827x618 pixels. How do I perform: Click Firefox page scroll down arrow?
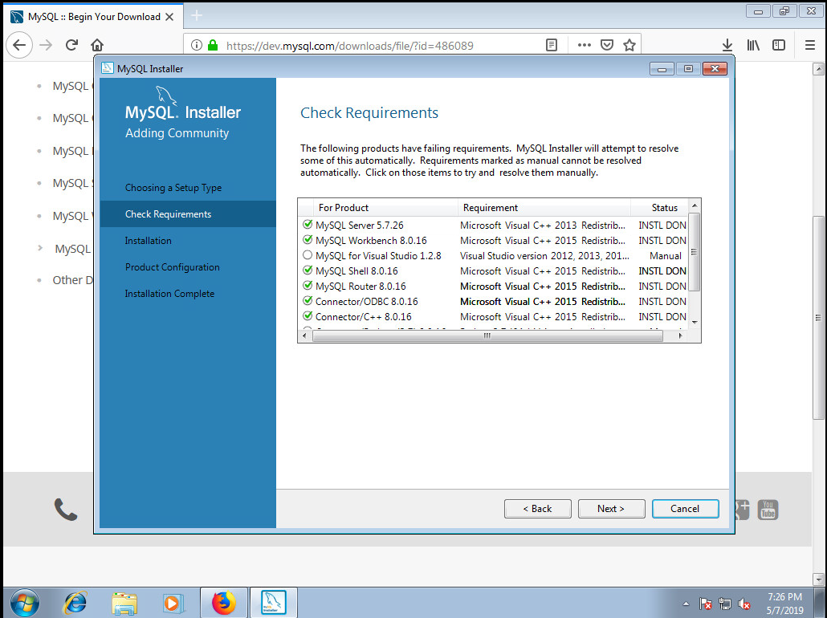(818, 579)
